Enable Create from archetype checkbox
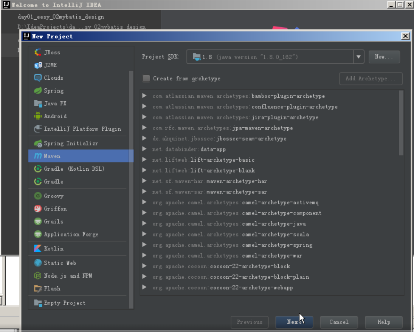This screenshot has width=414, height=332. (x=146, y=78)
